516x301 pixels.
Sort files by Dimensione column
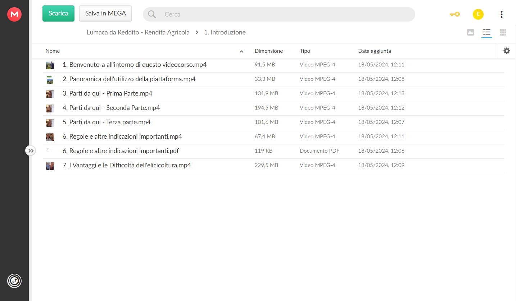(x=268, y=51)
